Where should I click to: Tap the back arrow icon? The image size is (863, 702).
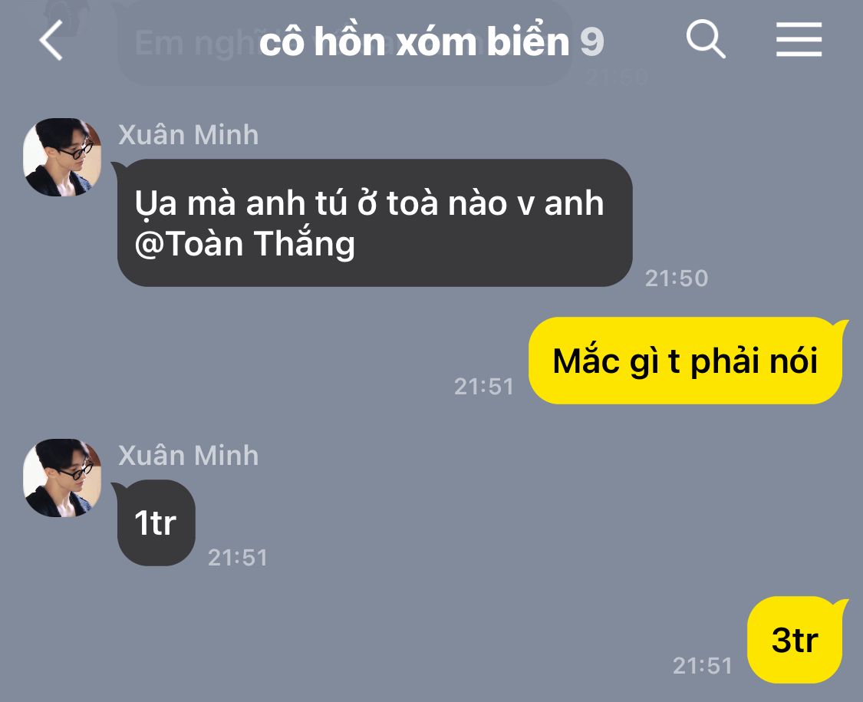(51, 40)
